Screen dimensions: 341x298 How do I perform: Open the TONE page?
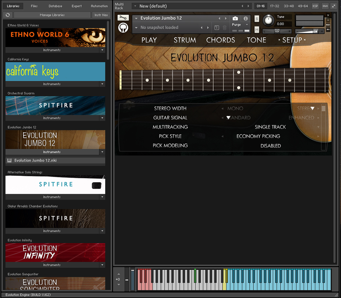(x=256, y=40)
